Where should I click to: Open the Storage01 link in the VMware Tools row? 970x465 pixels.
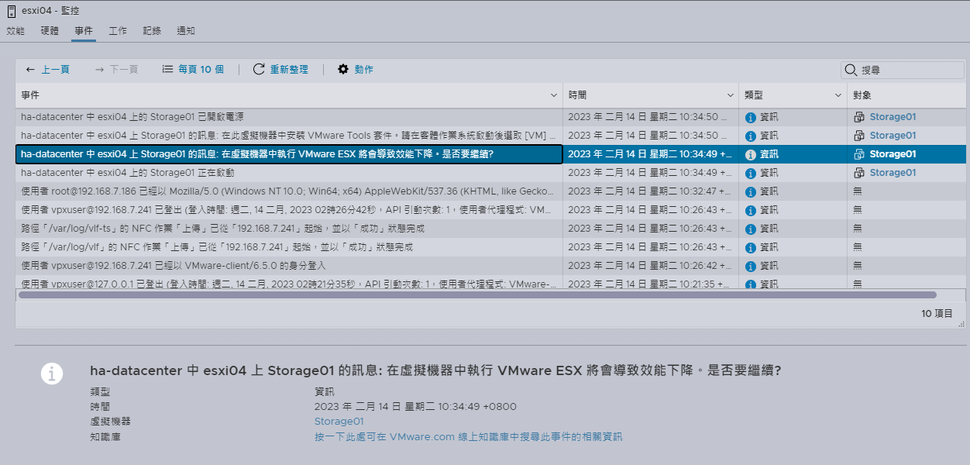click(x=893, y=136)
